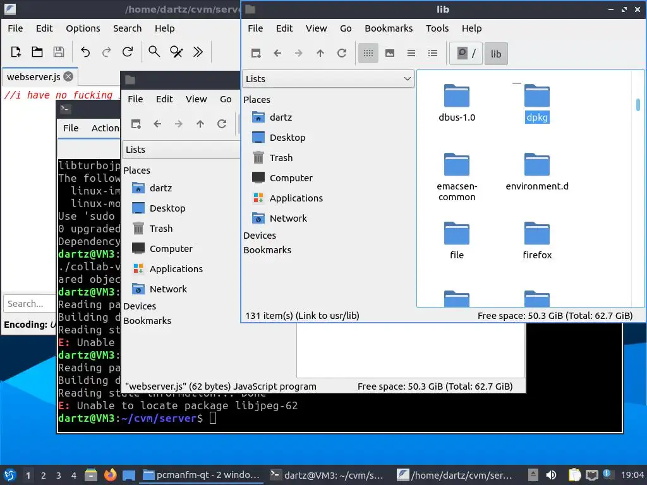The width and height of the screenshot is (647, 485).
Task: Launch Firefox from taskbar
Action: point(110,475)
